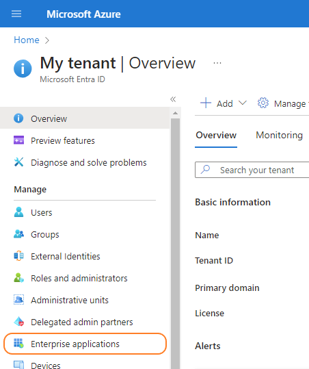Screen dimensions: 309x369
Task: Collapse the sidebar with double chevron
Action: coord(173,99)
